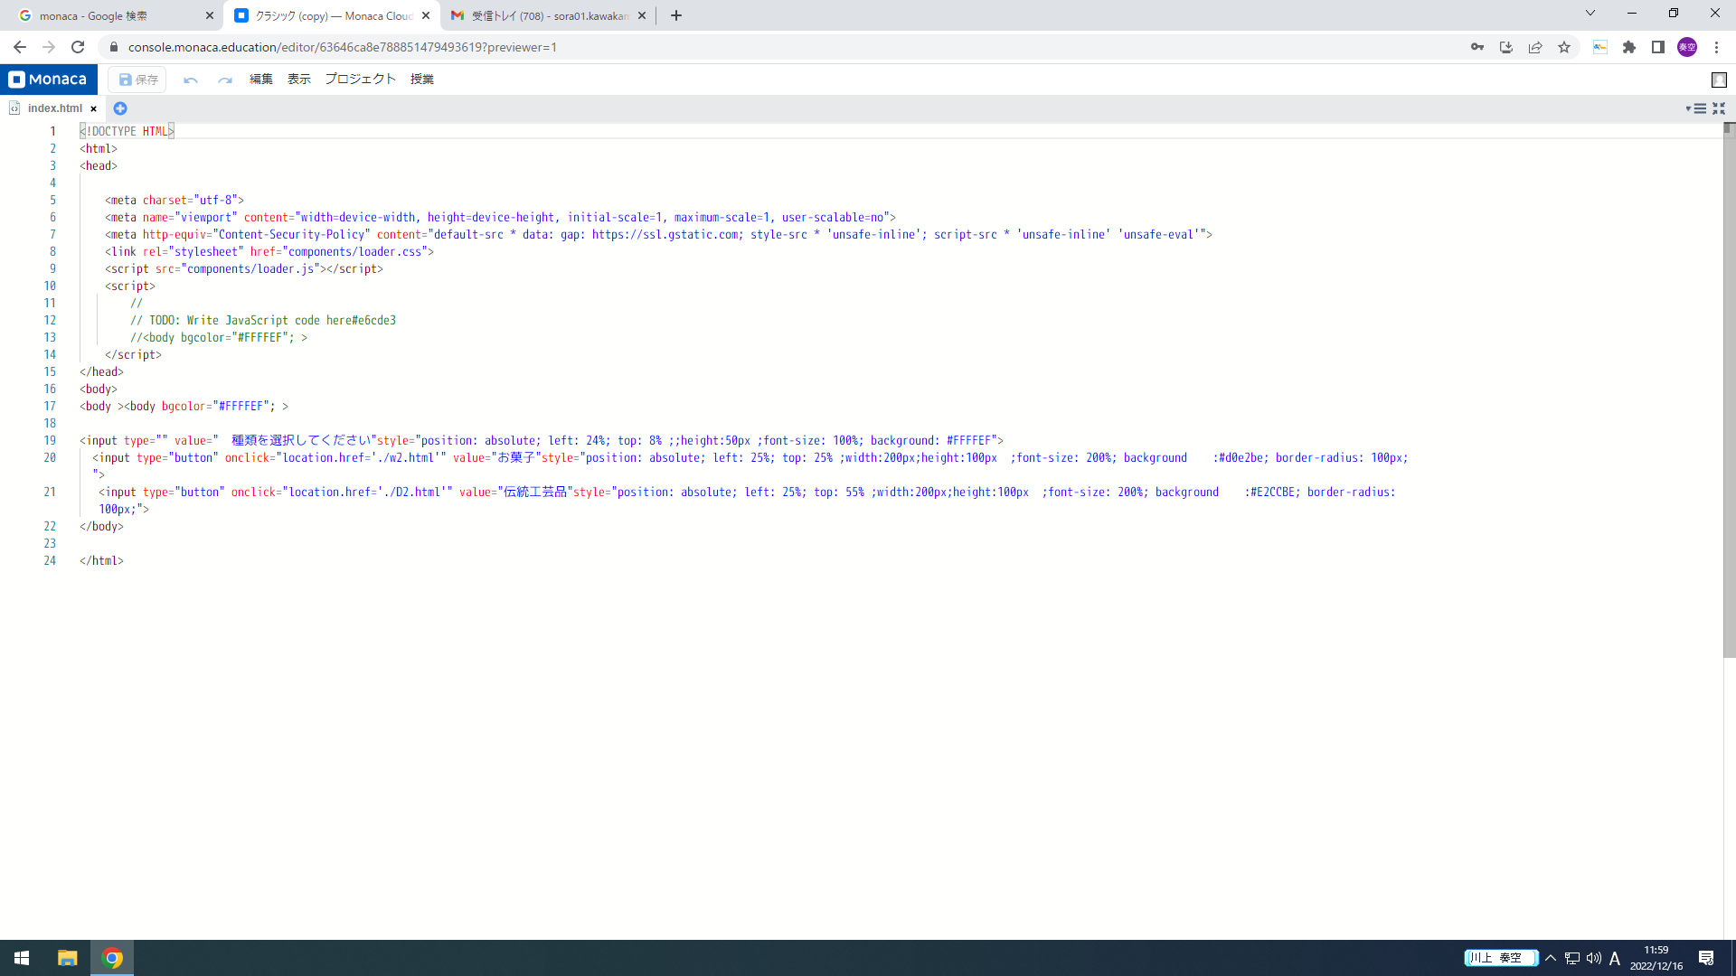Bookmark this page with the star icon
The image size is (1736, 976).
pyautogui.click(x=1564, y=47)
